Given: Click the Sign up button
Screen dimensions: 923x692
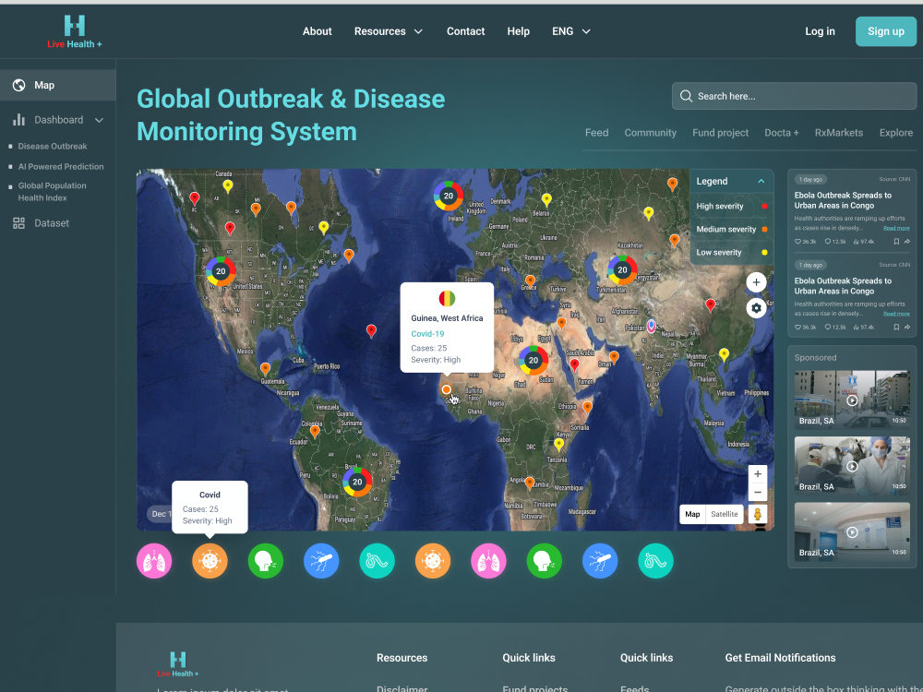Looking at the screenshot, I should click(886, 31).
